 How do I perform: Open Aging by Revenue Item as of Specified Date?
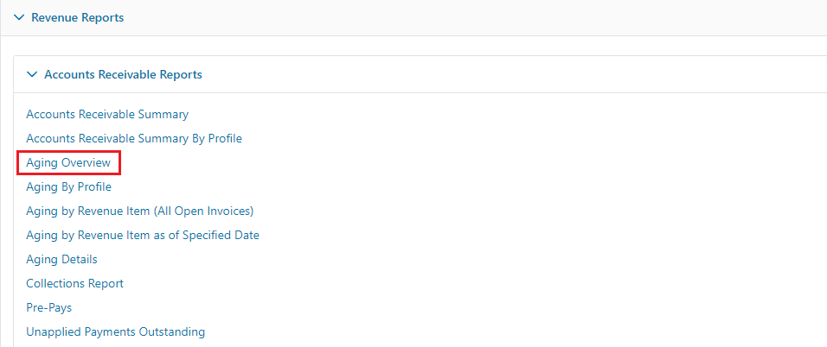tap(143, 236)
